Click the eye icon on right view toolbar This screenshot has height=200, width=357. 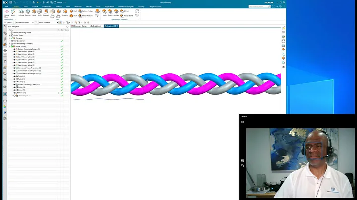click(283, 67)
